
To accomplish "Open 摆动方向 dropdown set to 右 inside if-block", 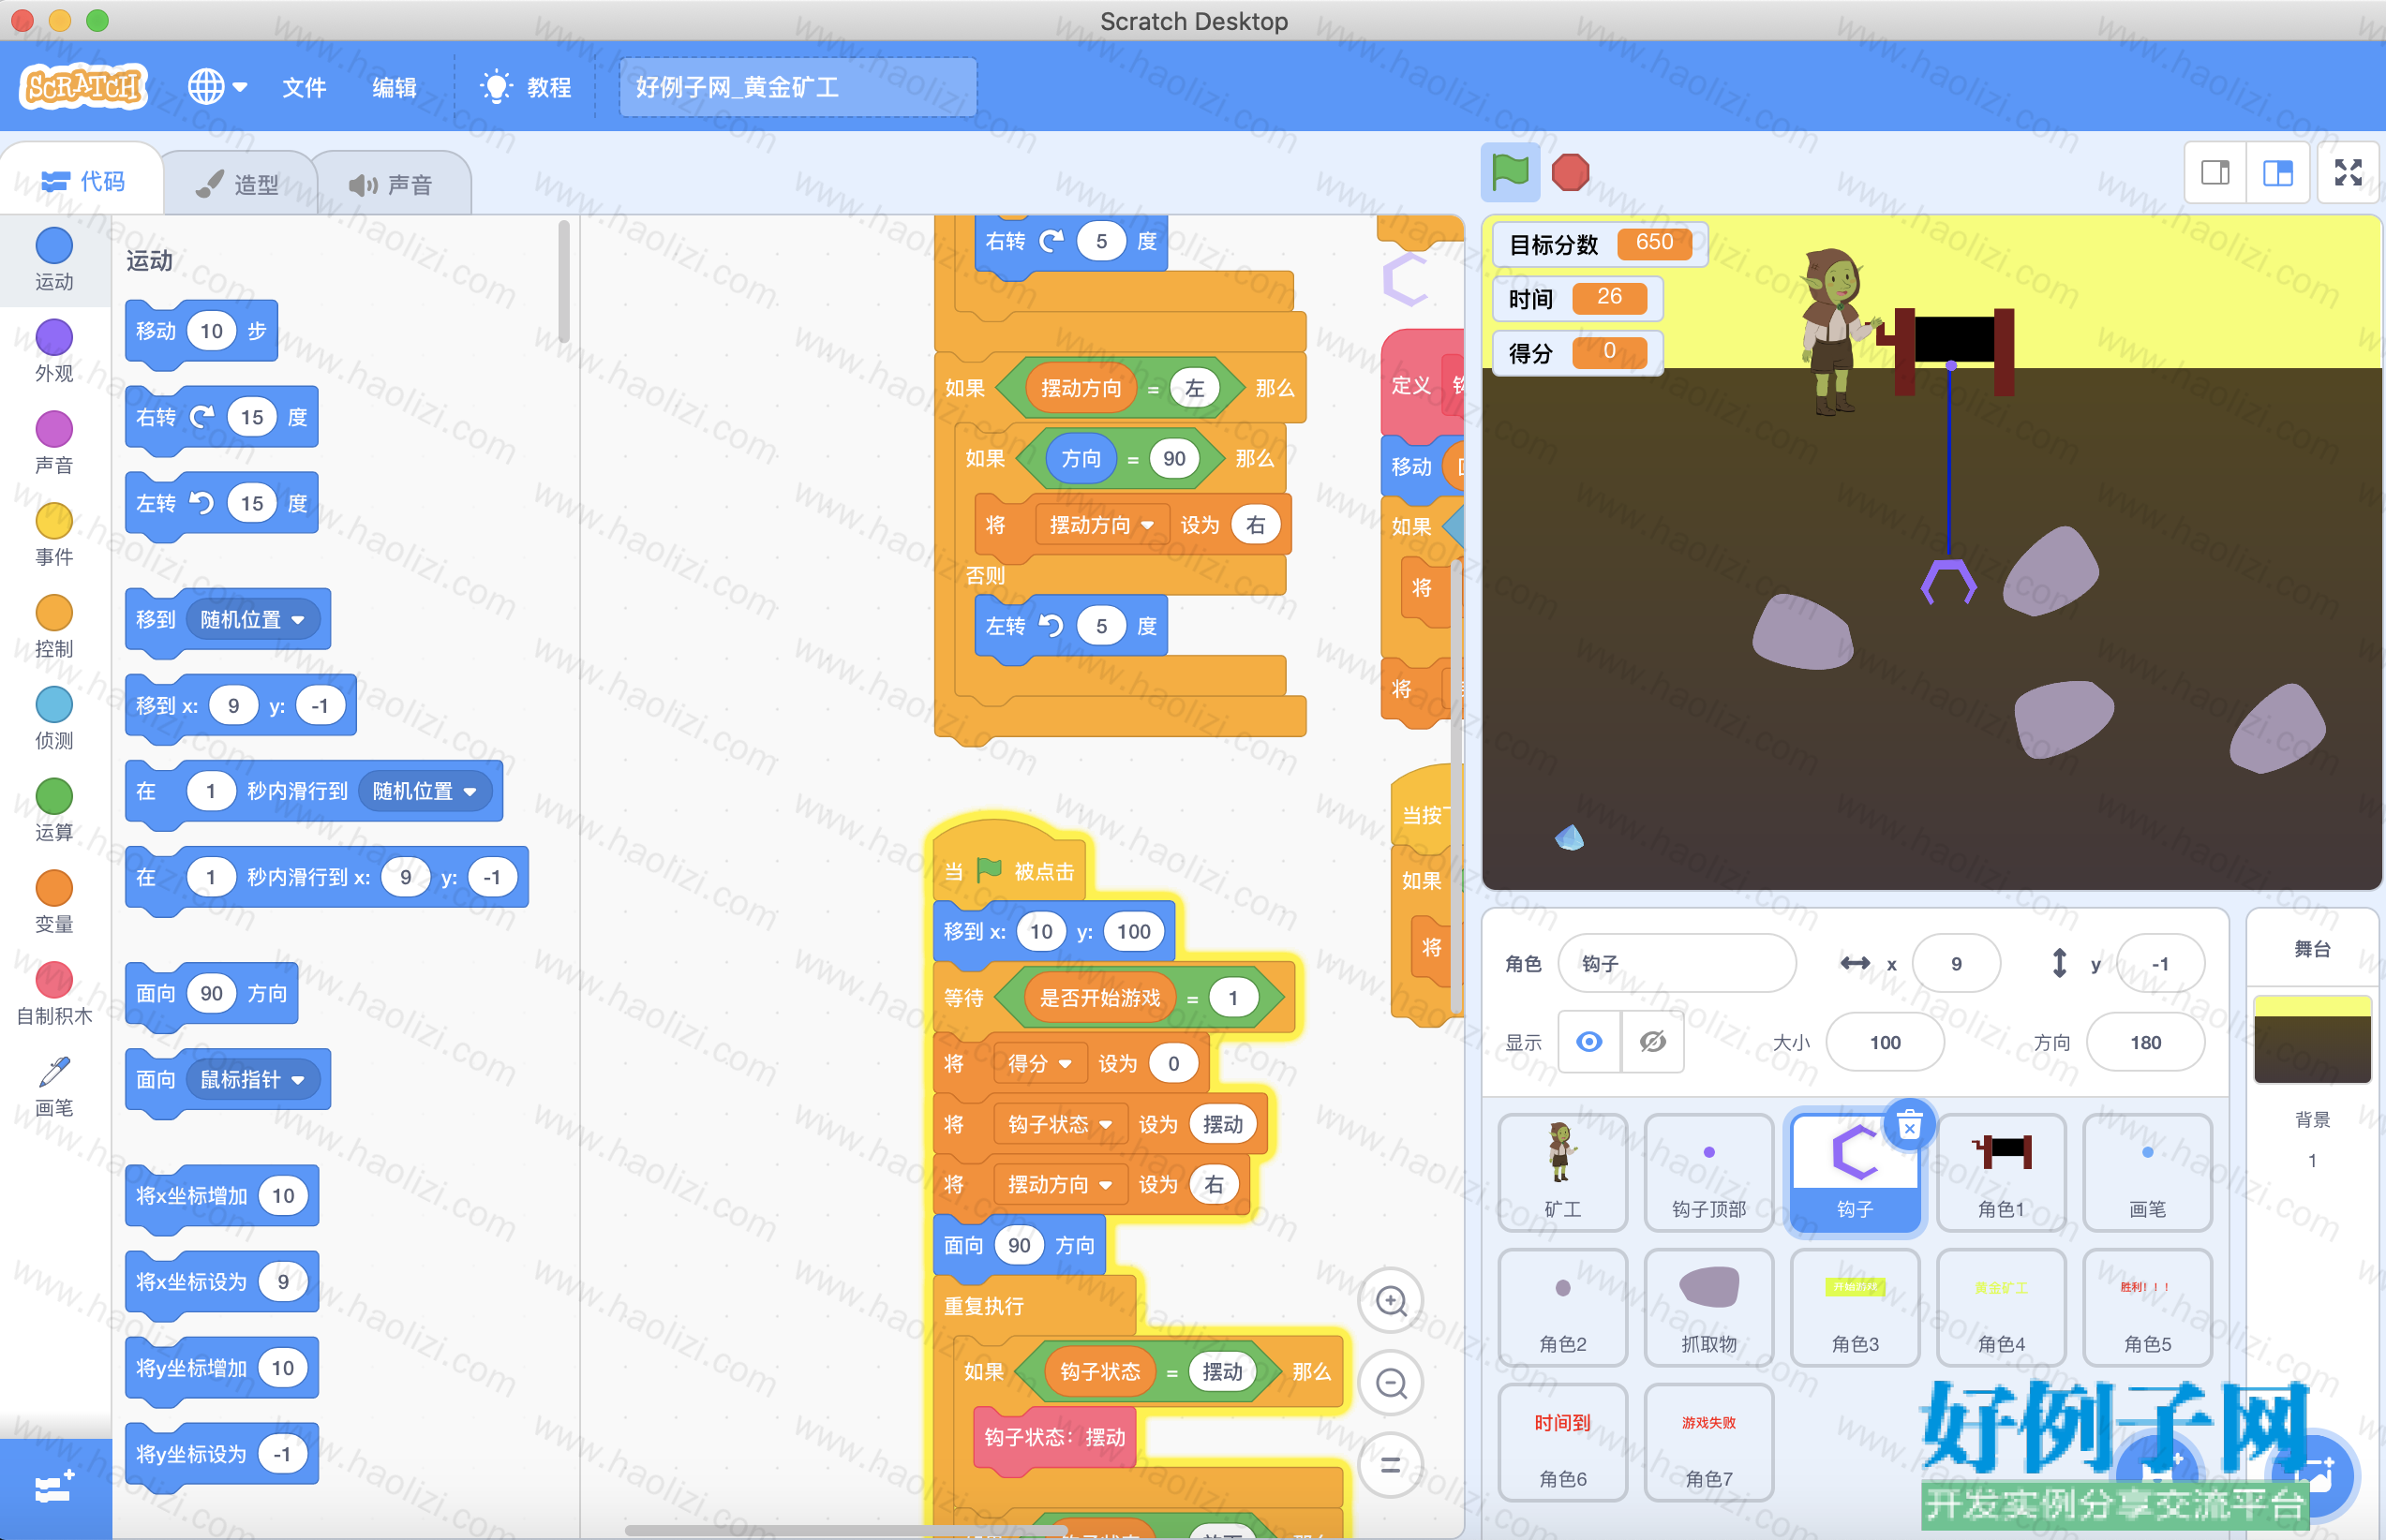I will pos(1101,525).
